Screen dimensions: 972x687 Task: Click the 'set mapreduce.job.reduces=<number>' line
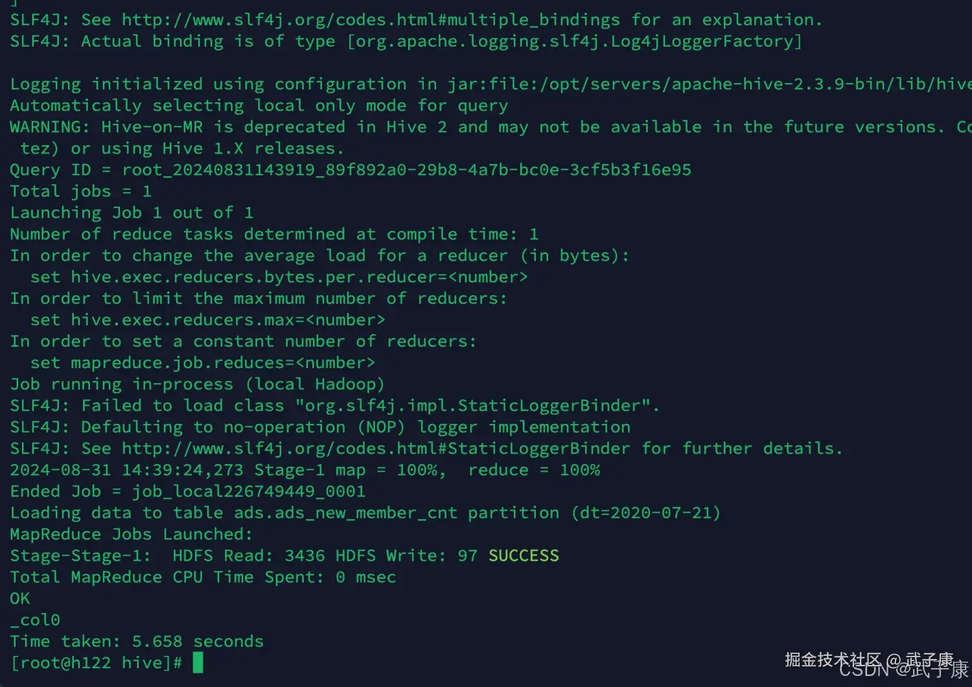pyautogui.click(x=202, y=363)
